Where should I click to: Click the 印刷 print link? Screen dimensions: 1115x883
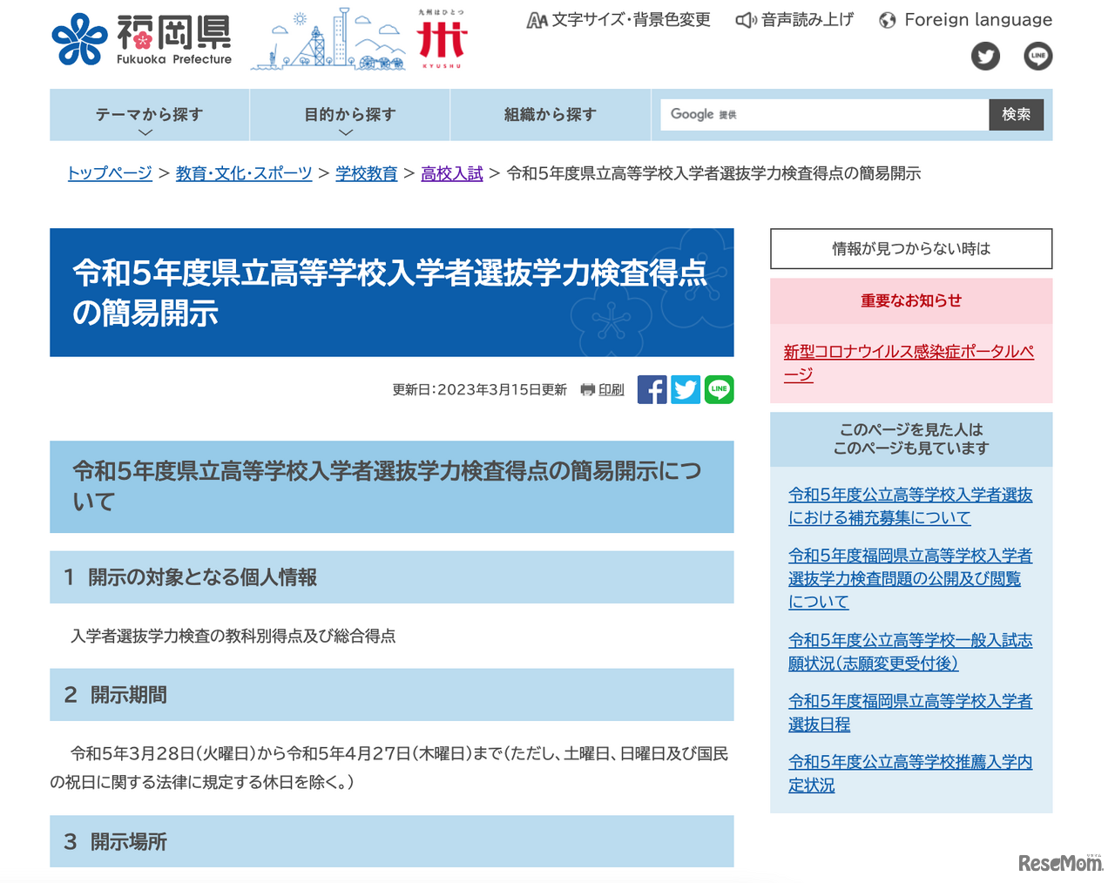612,390
